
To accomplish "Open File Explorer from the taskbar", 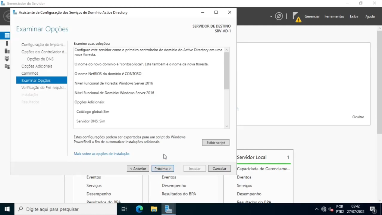I will point(154,209).
